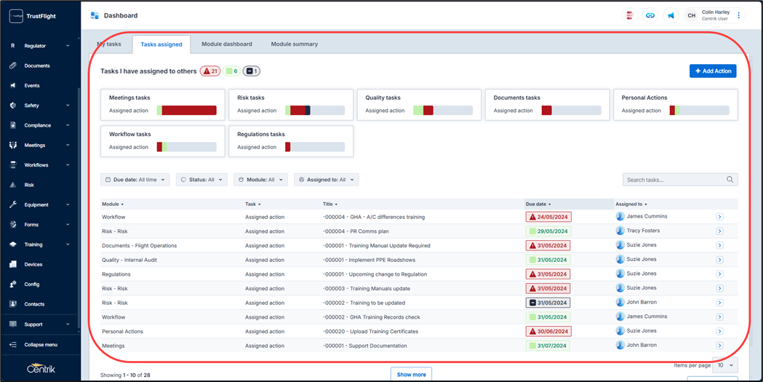Toggle the red overdue count filter badge
763x382 pixels.
[210, 71]
